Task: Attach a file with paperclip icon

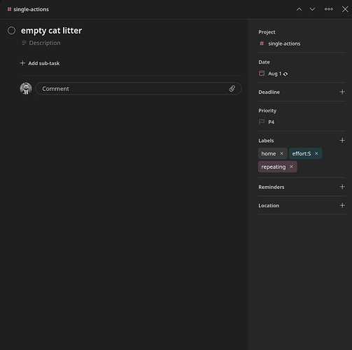Action: pyautogui.click(x=232, y=89)
